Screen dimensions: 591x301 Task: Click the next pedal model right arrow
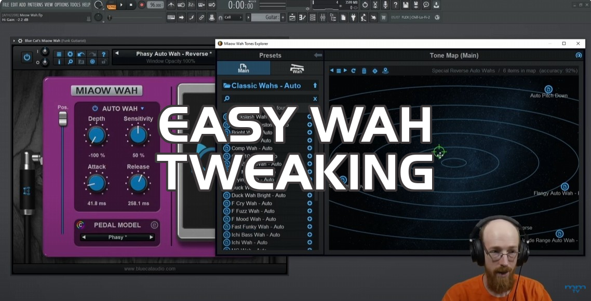(x=151, y=237)
